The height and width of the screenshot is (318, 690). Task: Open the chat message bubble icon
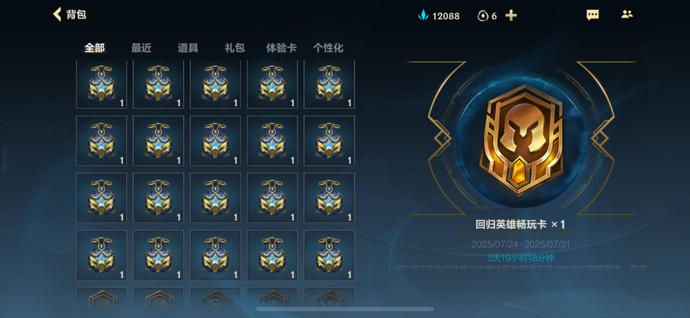pos(593,15)
